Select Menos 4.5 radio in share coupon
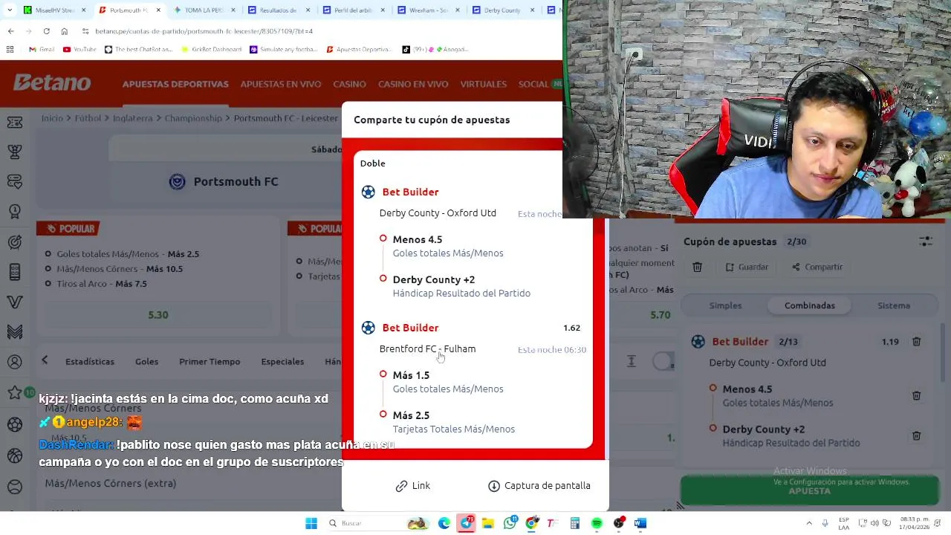Viewport: 951px width, 535px height. pyautogui.click(x=383, y=239)
